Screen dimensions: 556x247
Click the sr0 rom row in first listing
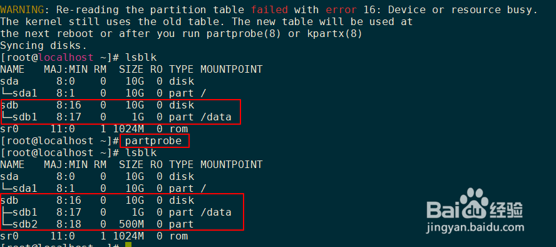(94, 129)
